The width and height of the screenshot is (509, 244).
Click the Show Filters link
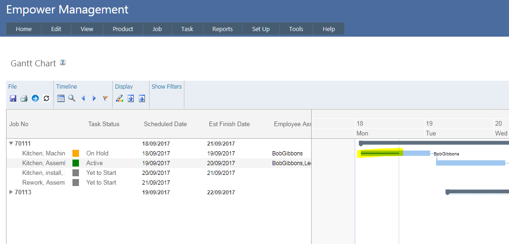click(x=167, y=87)
